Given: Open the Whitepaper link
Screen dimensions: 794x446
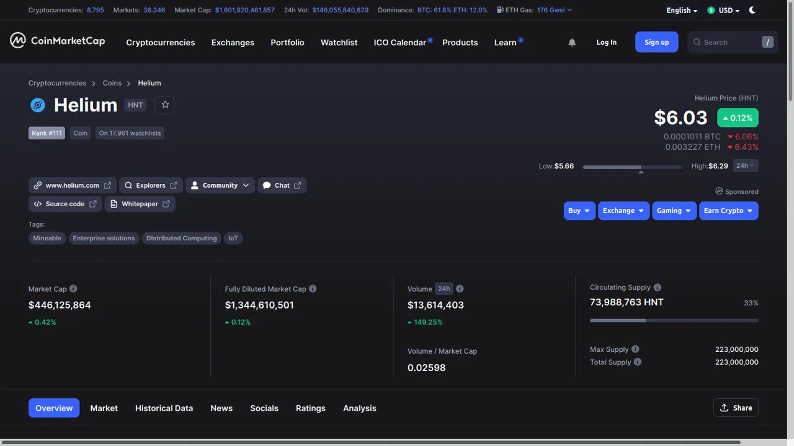Looking at the screenshot, I should (140, 204).
